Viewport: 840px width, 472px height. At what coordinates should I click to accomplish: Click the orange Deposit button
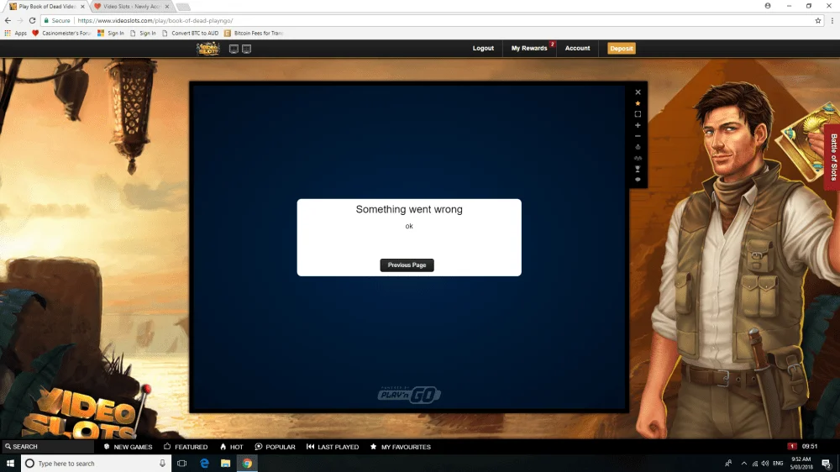(622, 48)
